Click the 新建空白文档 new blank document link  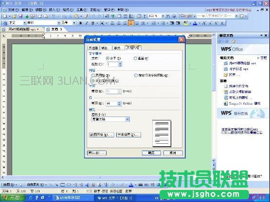tap(238, 86)
